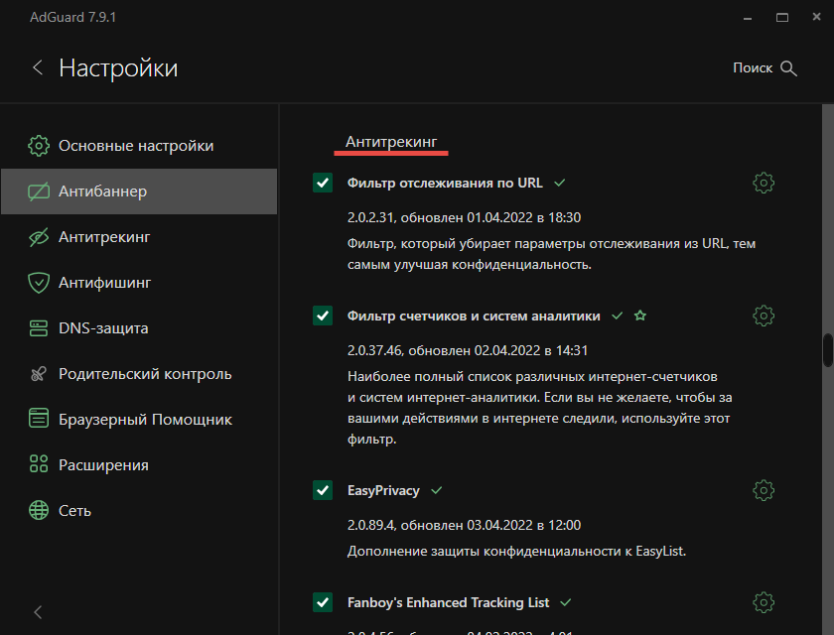Click the Фильтр счетчиков и систем аналитики title
The width and height of the screenshot is (834, 635).
pyautogui.click(x=474, y=316)
